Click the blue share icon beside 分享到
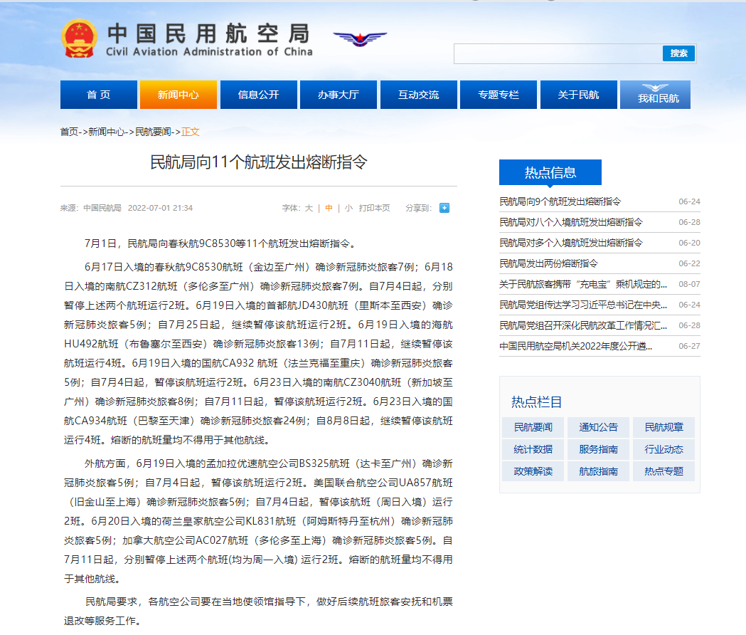This screenshot has width=746, height=635. coord(443,208)
